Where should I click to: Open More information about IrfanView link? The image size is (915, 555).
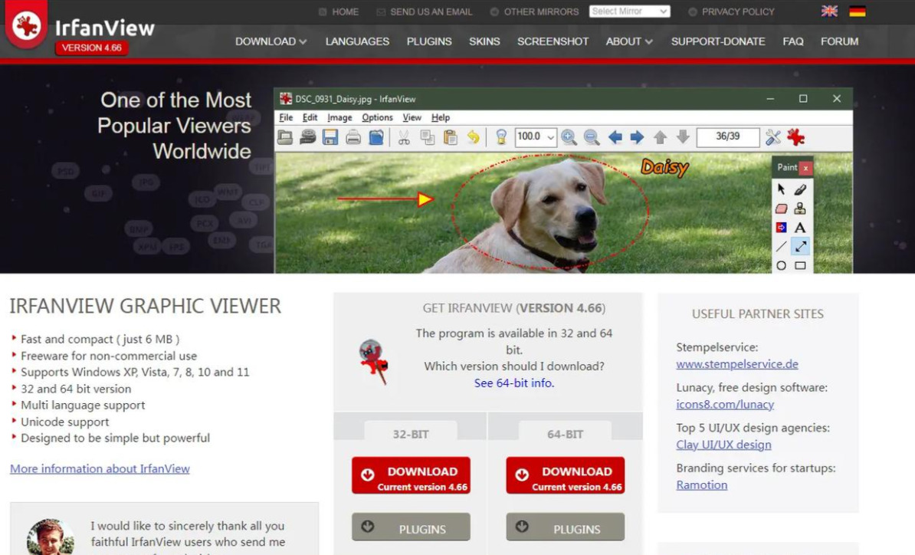click(x=100, y=468)
